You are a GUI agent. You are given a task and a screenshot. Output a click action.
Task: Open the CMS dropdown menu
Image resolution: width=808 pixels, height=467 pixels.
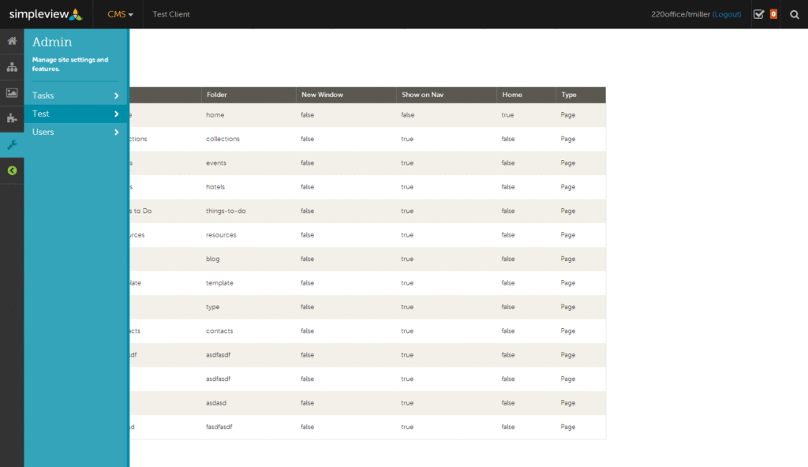point(120,14)
